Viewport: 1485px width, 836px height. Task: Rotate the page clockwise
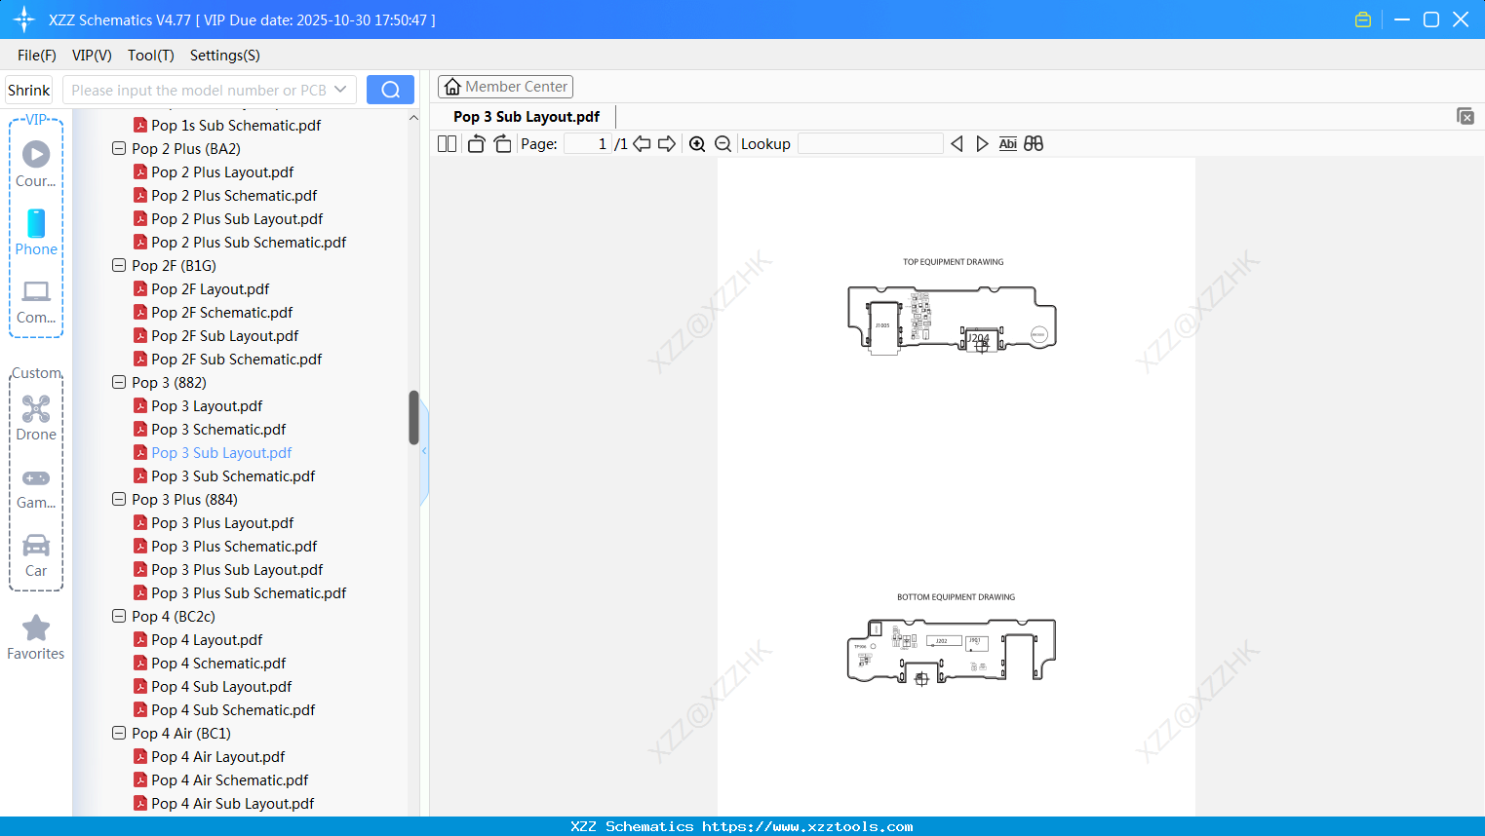(x=502, y=143)
